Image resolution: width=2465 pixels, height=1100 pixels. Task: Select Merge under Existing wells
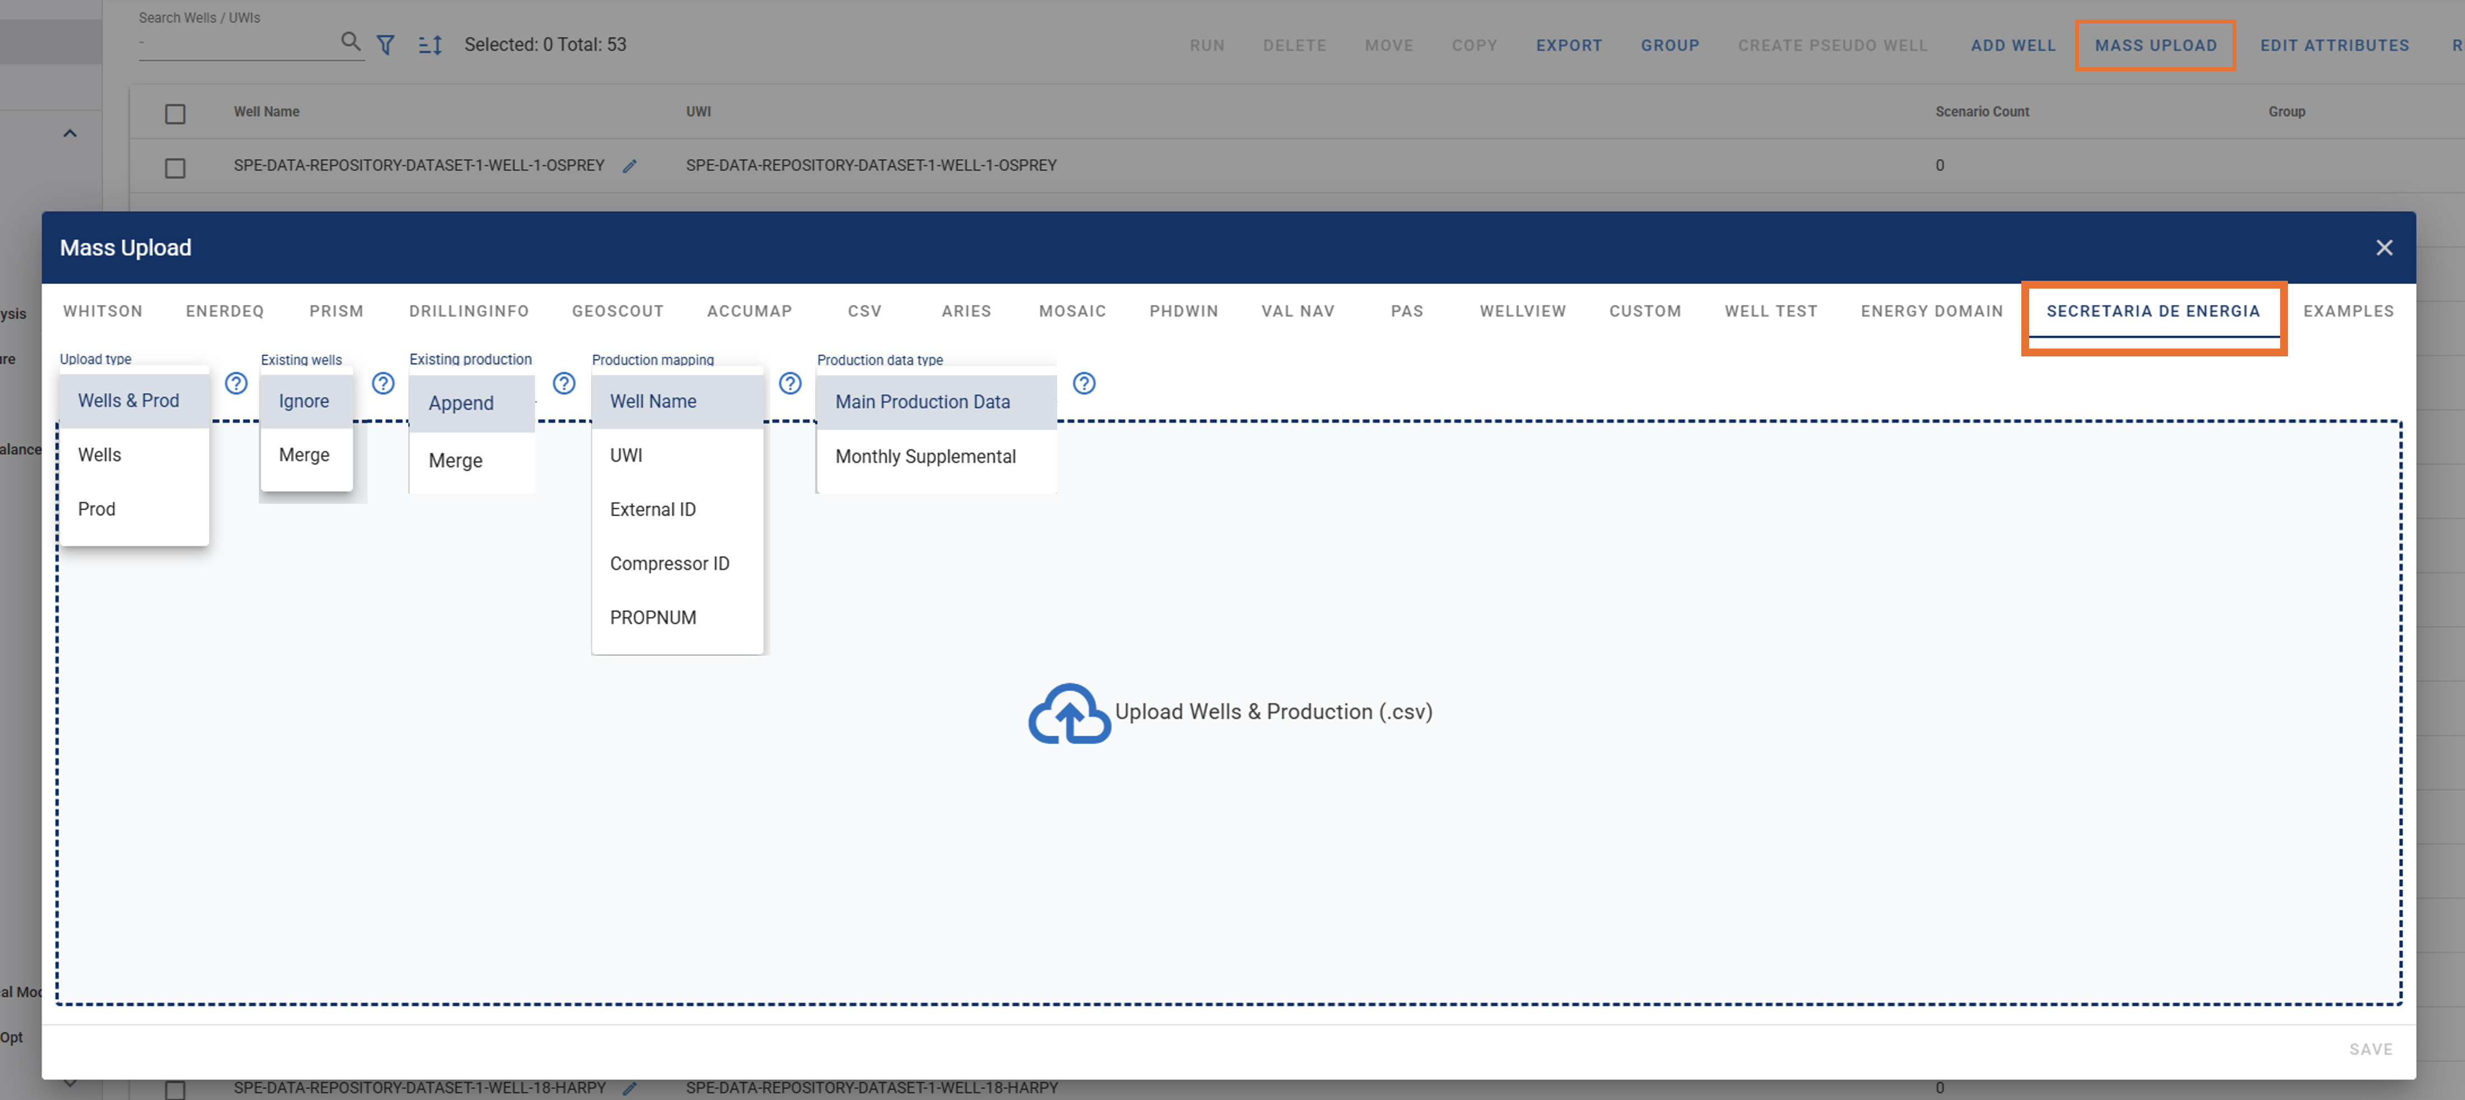(x=303, y=455)
